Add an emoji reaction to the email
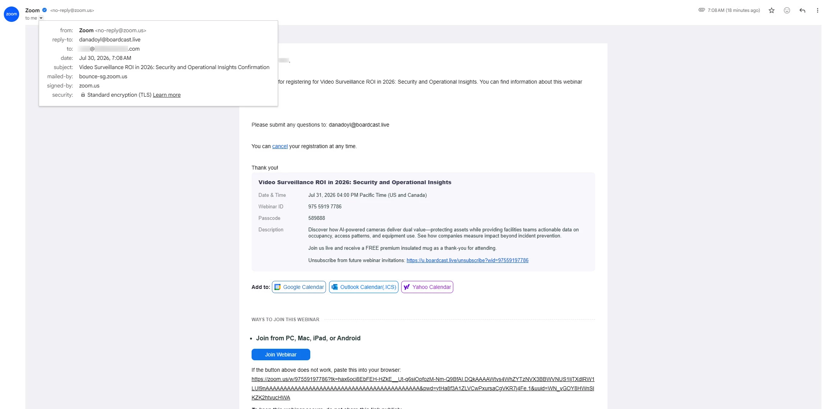 click(x=787, y=10)
